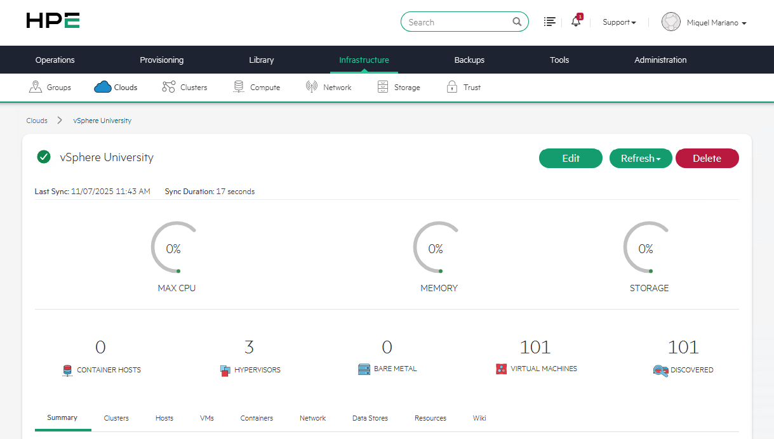Click the red Delete button
This screenshot has height=439, width=774.
(707, 159)
